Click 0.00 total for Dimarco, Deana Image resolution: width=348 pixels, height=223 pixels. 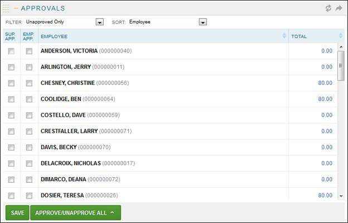click(x=327, y=179)
